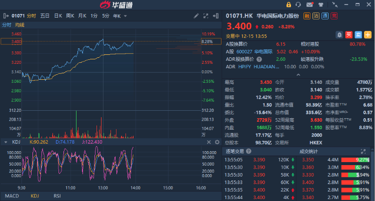Select the RSI indicator tab
Viewport: 375px width, 201px height.
click(x=57, y=196)
